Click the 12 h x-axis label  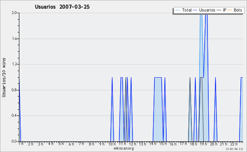(133, 144)
